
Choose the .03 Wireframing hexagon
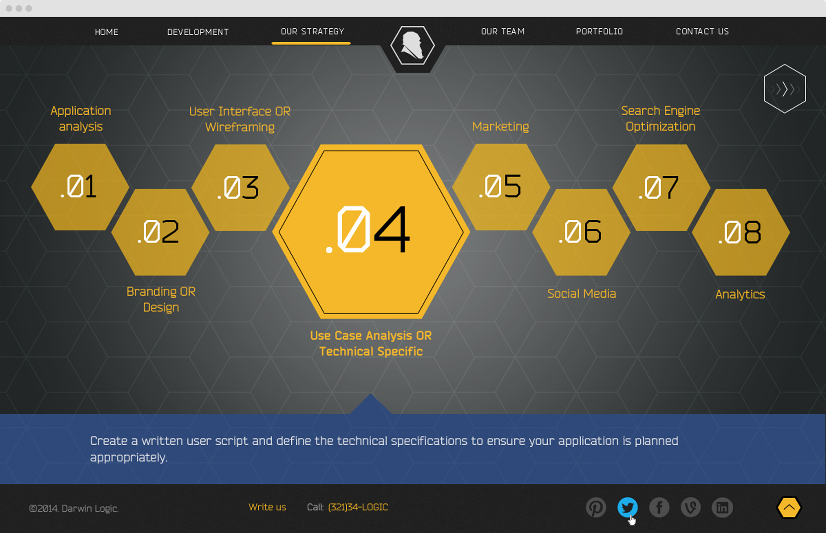click(x=240, y=188)
